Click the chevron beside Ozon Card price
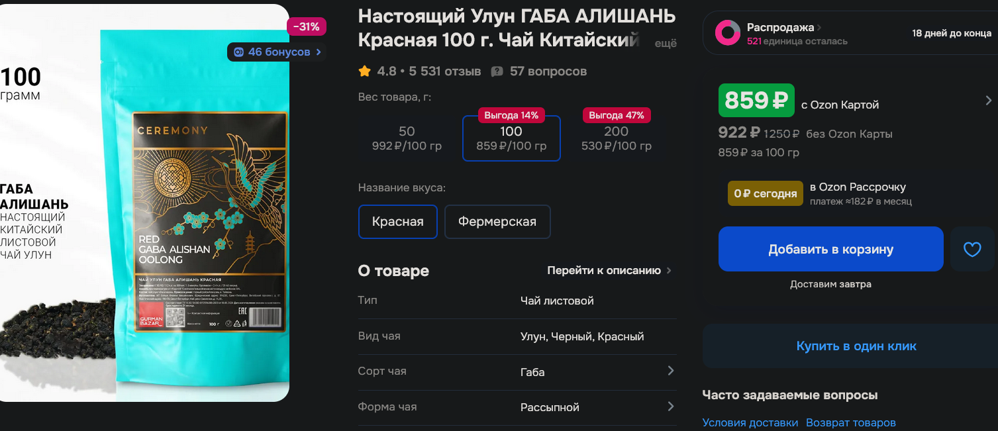 989,101
